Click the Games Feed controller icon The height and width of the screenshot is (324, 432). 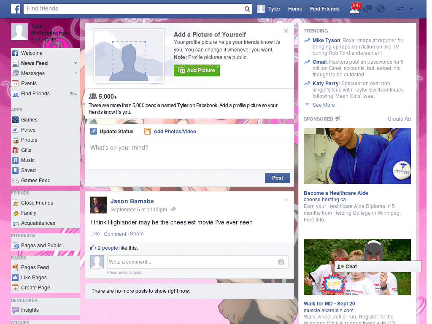tap(15, 181)
